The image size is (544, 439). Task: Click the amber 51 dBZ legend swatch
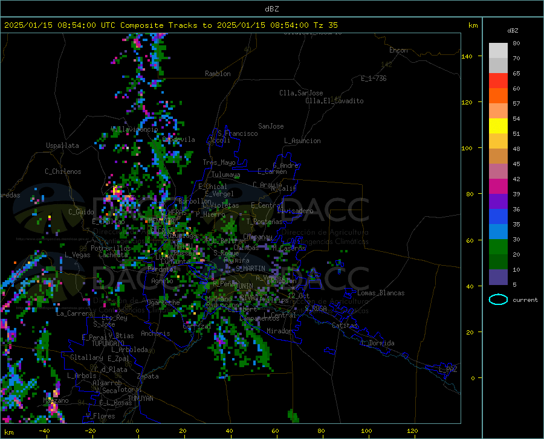click(x=498, y=141)
